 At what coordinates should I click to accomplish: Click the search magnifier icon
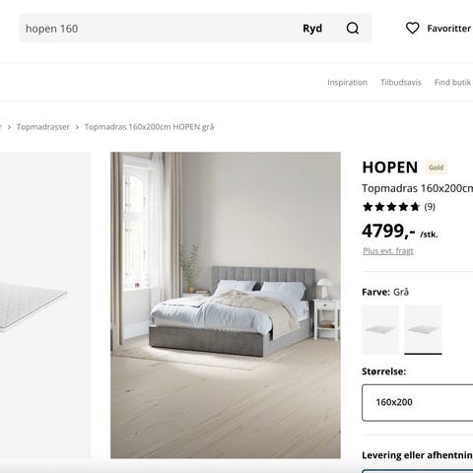pos(353,29)
